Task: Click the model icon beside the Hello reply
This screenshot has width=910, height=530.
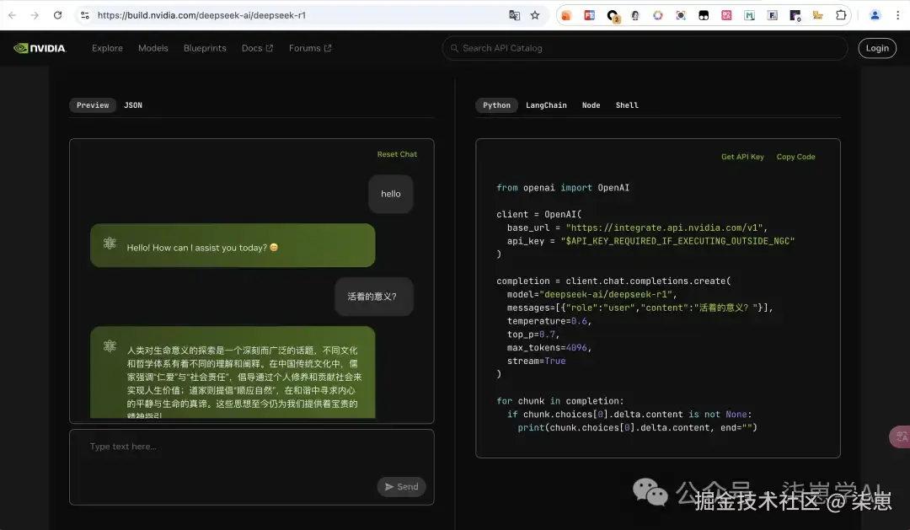Action: (110, 244)
